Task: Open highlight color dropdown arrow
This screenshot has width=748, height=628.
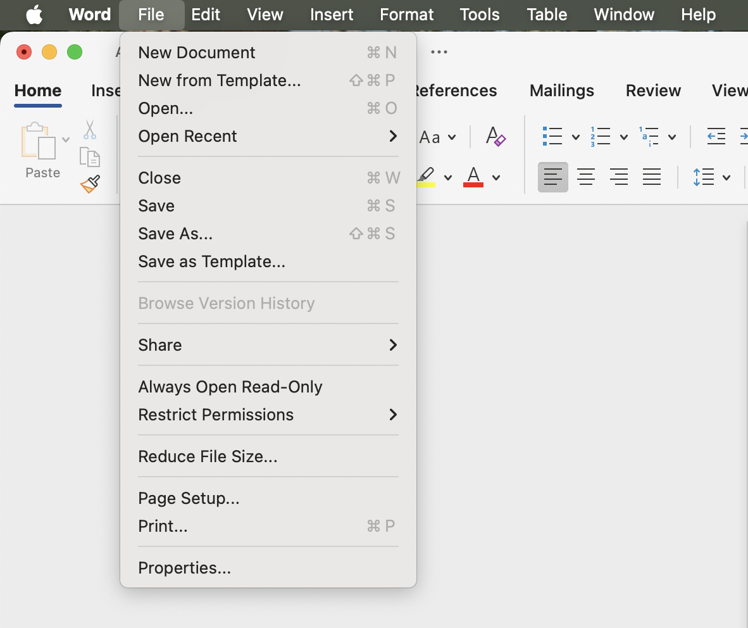Action: (448, 178)
